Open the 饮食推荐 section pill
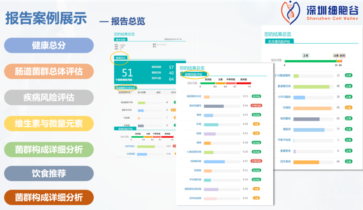Viewport: 363px width, 210px height. click(49, 173)
